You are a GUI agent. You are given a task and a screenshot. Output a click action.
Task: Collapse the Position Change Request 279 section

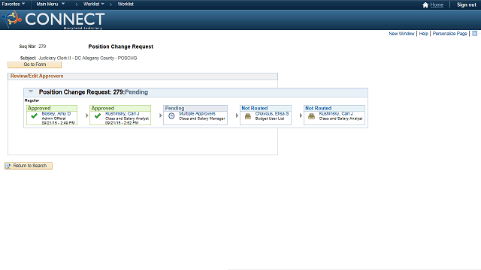31,91
